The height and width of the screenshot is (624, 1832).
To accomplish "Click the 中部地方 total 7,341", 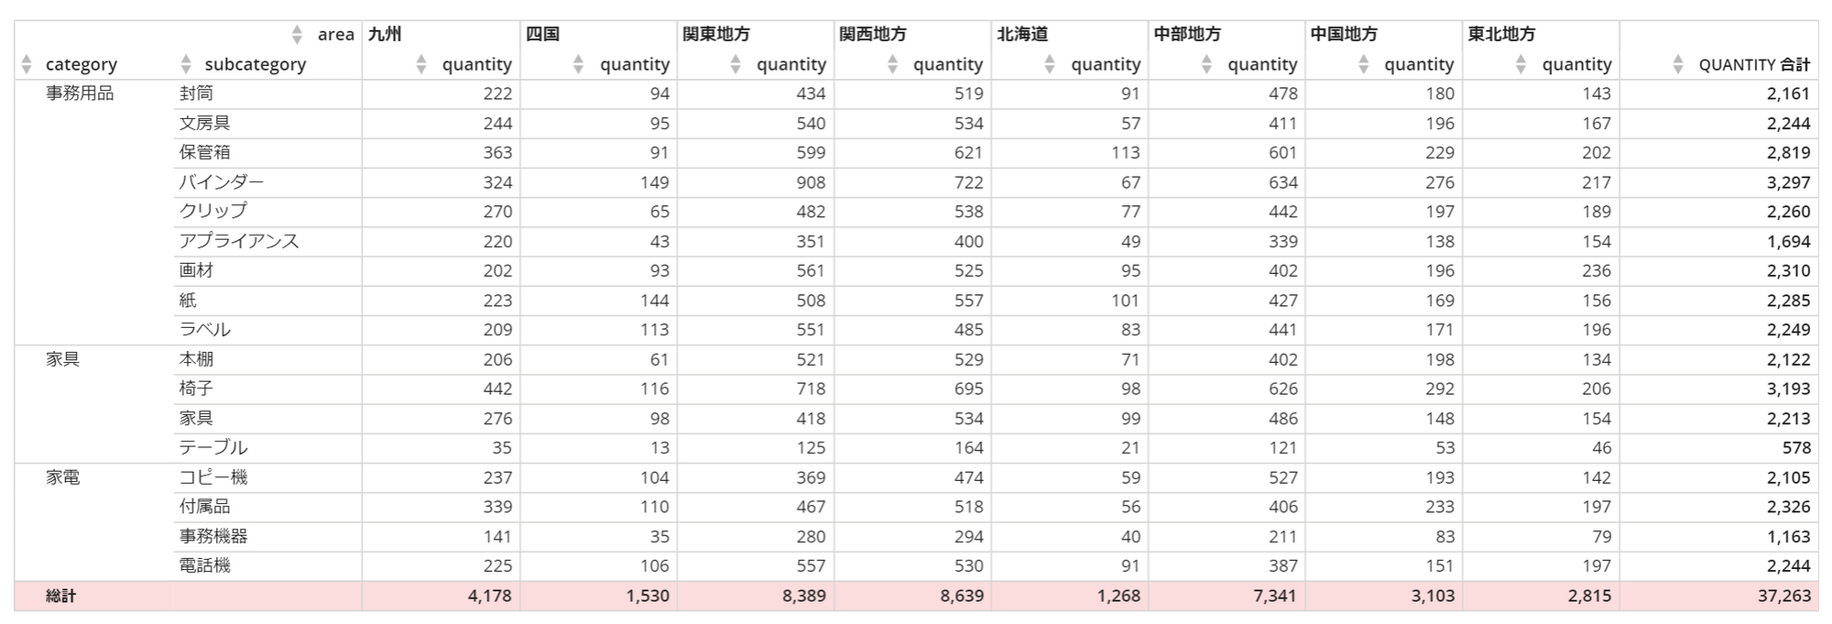I will [x=1274, y=596].
